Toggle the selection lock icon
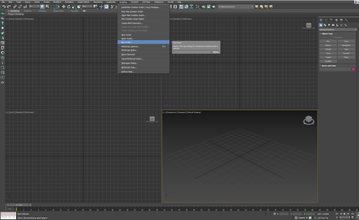Viewport: 359px width, 220px height. pos(270,214)
